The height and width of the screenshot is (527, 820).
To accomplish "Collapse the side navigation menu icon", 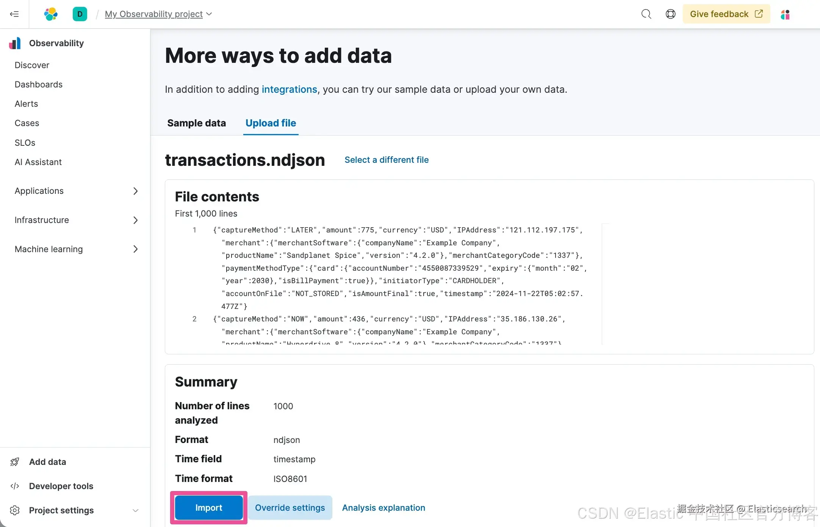I will tap(14, 14).
